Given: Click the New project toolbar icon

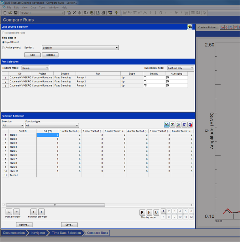Looking at the screenshot, I should tap(5, 13).
